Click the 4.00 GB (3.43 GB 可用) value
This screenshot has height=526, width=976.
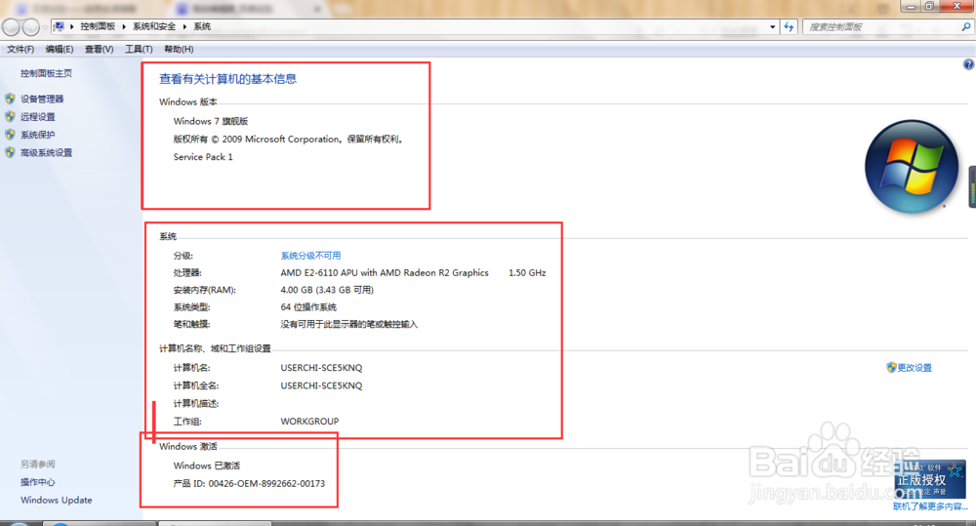pyautogui.click(x=327, y=290)
